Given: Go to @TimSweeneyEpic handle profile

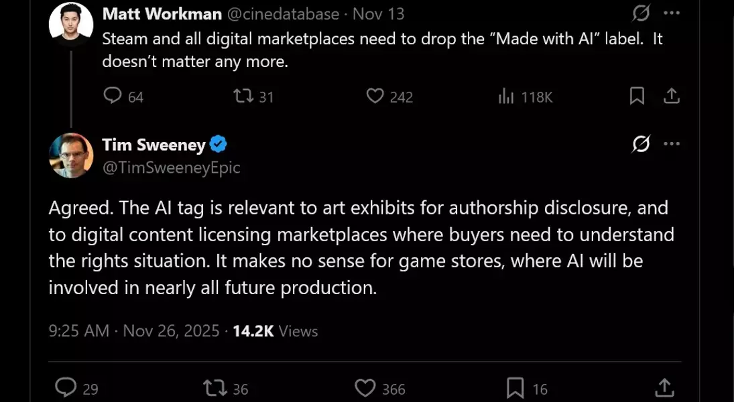Looking at the screenshot, I should pyautogui.click(x=171, y=167).
